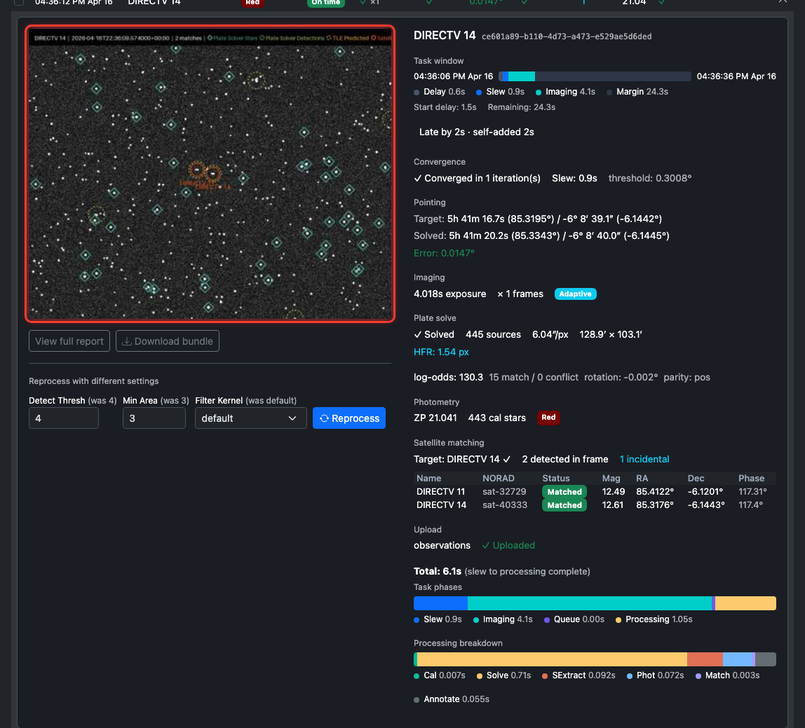
Task: Click the Processing 1.05s legend entry
Action: point(654,619)
